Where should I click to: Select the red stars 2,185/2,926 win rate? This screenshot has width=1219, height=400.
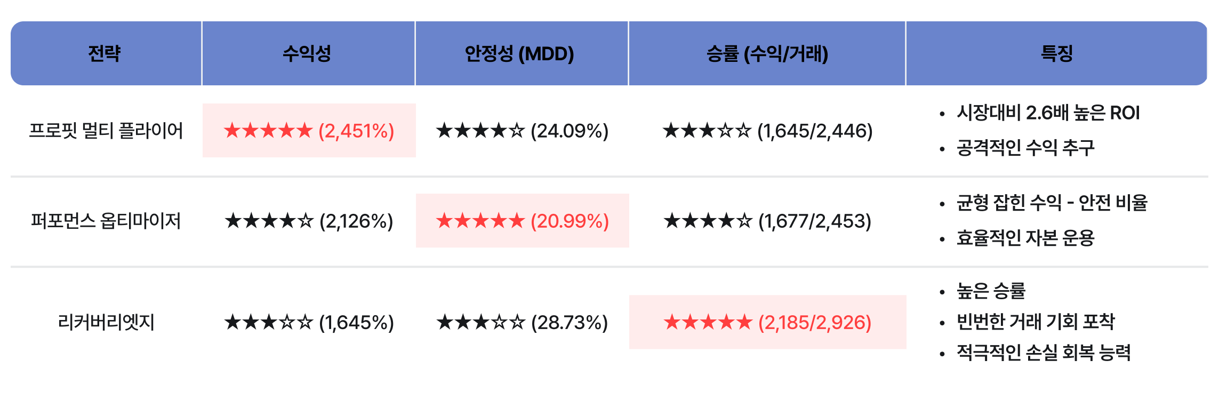point(768,322)
